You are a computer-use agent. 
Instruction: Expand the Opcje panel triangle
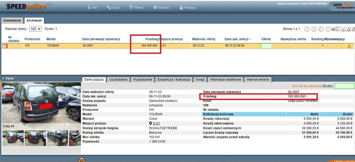tap(3, 78)
